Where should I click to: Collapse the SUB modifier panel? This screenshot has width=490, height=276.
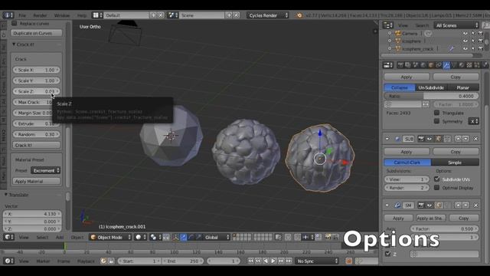(387, 139)
